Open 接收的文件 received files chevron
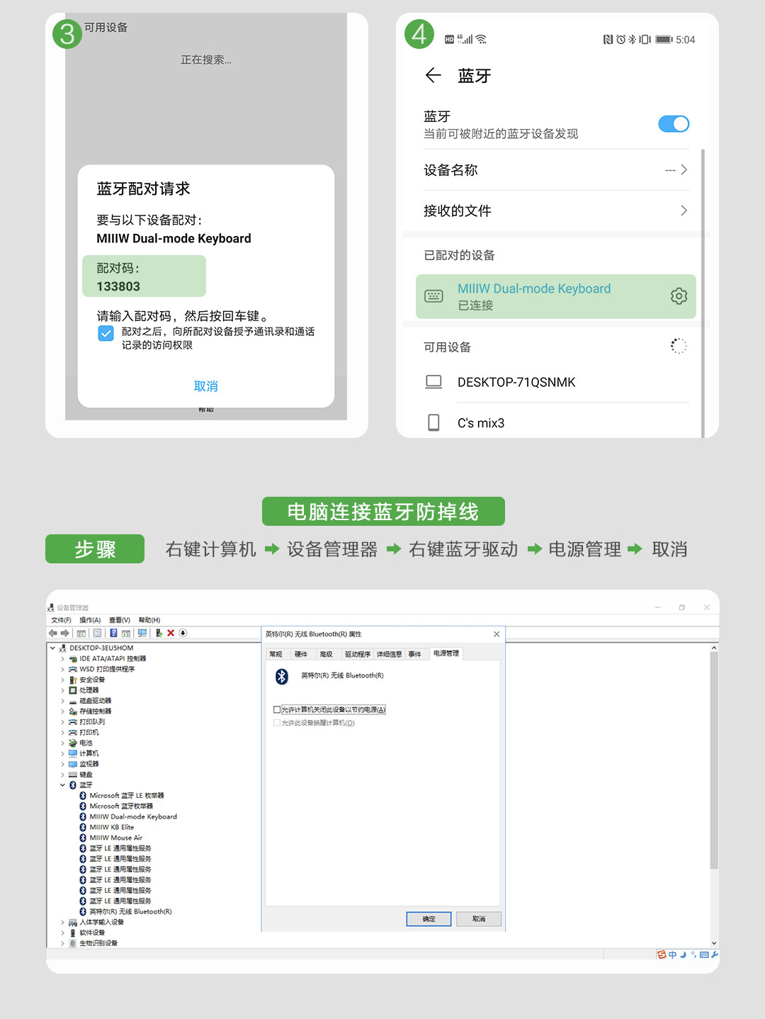 (x=684, y=210)
